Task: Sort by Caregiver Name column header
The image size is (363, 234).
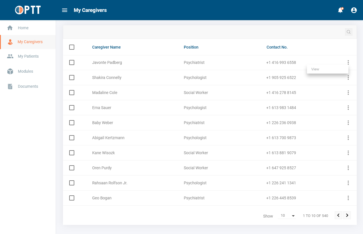Action: [106, 47]
